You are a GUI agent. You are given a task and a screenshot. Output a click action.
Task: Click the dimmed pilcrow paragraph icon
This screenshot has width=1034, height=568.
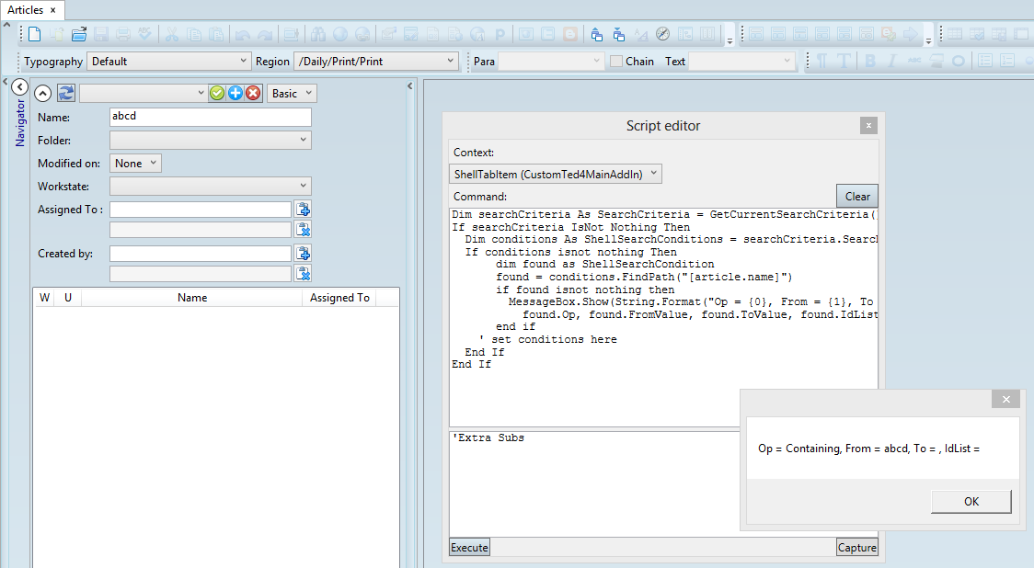(821, 62)
